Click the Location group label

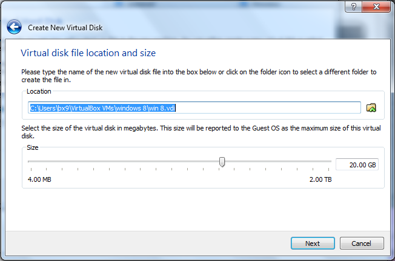(x=39, y=91)
